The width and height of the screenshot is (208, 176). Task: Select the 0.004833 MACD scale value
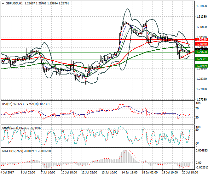point(202,151)
